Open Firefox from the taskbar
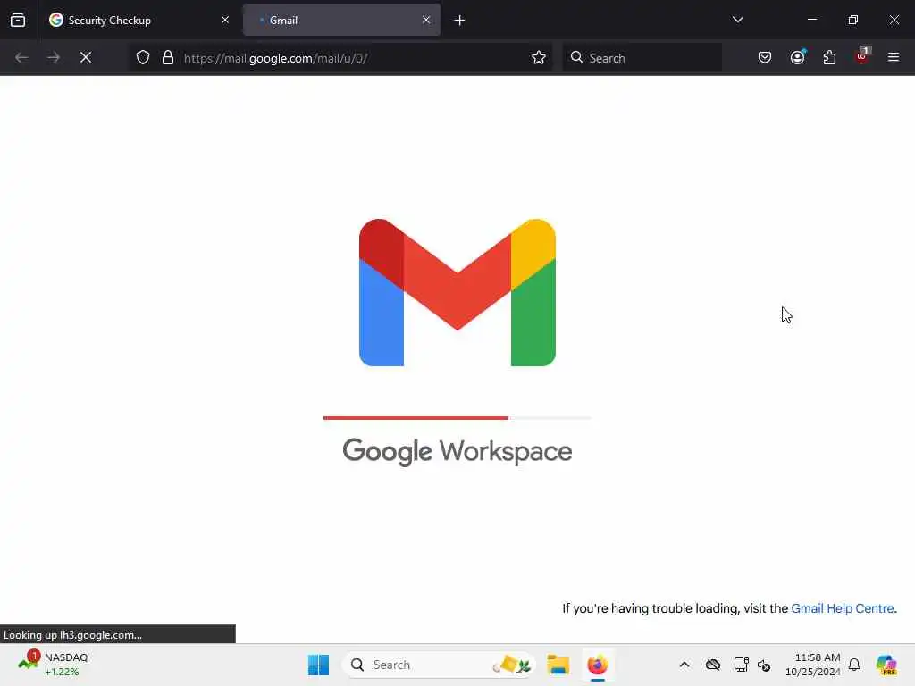 (x=598, y=665)
